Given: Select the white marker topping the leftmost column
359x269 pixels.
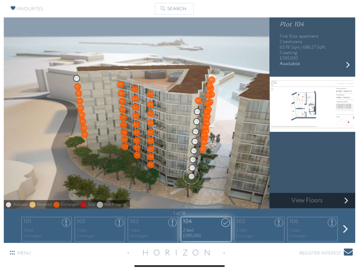Looking at the screenshot, I should click(77, 79).
